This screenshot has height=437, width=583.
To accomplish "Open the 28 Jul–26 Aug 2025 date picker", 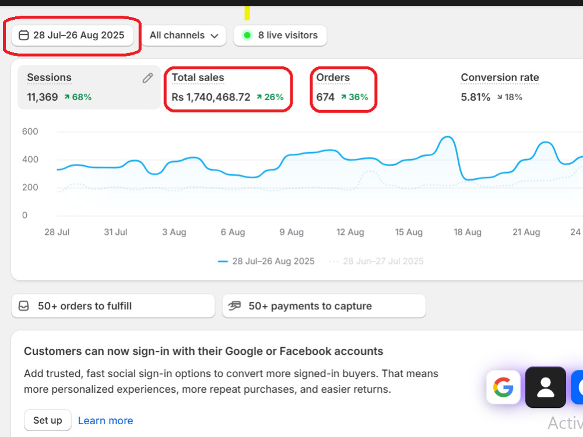I will [x=72, y=36].
